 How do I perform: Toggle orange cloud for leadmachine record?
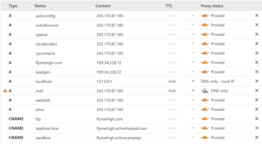pyautogui.click(x=205, y=128)
